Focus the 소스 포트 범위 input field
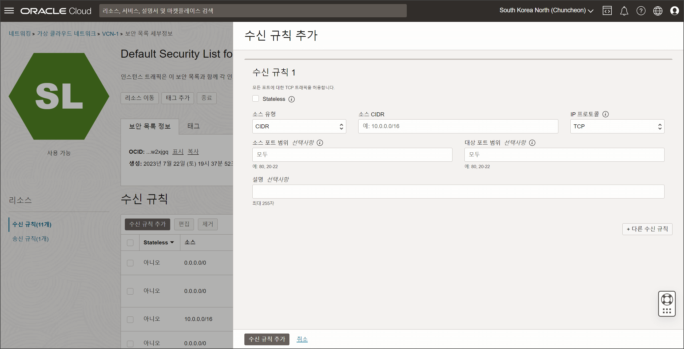684x349 pixels. [352, 155]
